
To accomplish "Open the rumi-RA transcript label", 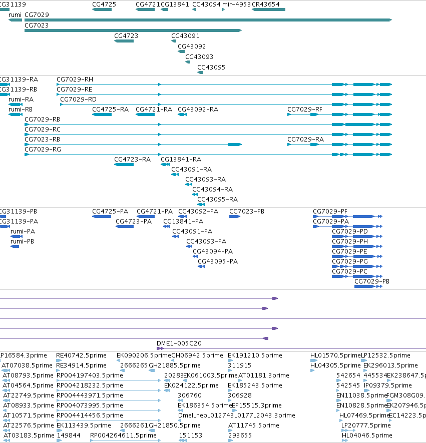I will click(x=21, y=99).
